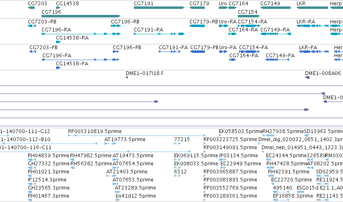Select EST label RH01021.3prime
This screenshot has height=202, width=343.
[x=48, y=172]
